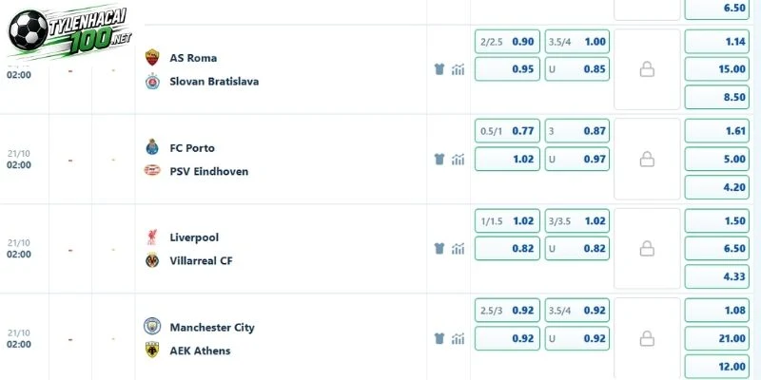761x380 pixels.
Task: Open statistics chart icon for Liverpool match
Action: click(458, 249)
